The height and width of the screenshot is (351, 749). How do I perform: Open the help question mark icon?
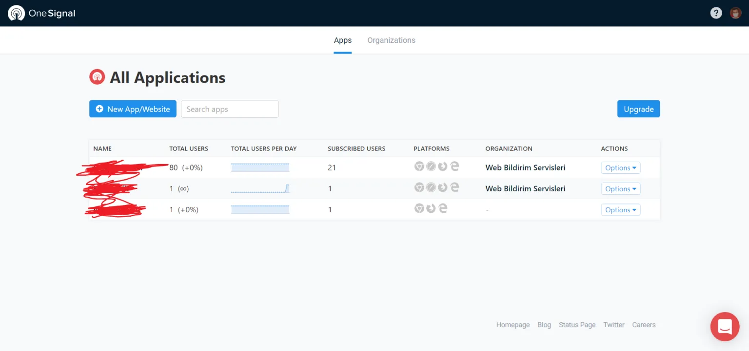(x=716, y=13)
